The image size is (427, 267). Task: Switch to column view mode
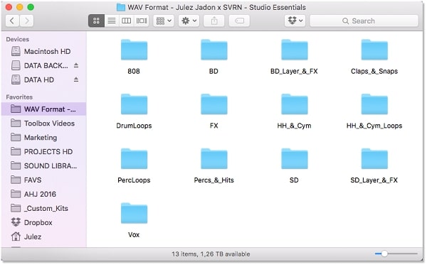pyautogui.click(x=127, y=21)
